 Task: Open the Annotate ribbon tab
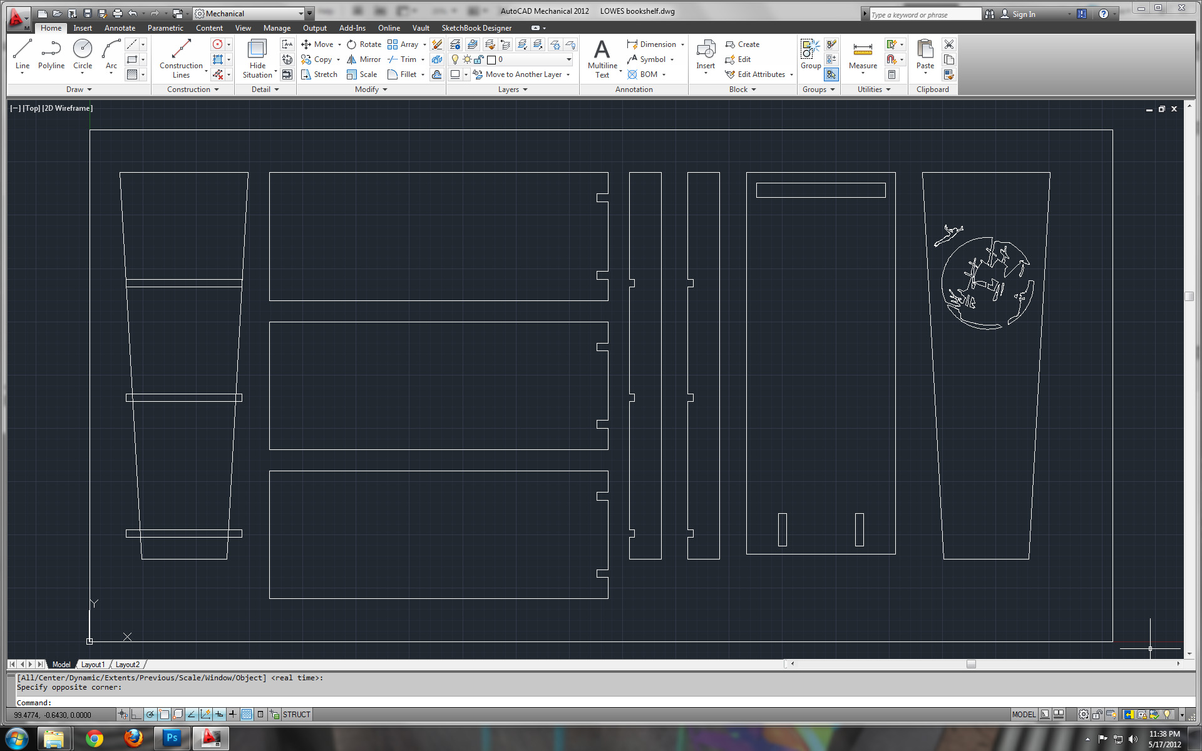click(x=120, y=28)
